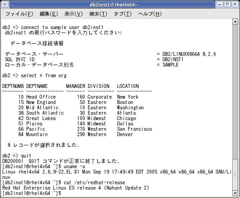
Task: Click 'Chicago' location value
Action: (x=126, y=118)
